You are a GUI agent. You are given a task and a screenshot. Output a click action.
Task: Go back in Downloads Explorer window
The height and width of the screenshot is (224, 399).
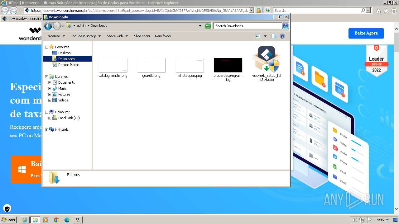click(x=48, y=26)
